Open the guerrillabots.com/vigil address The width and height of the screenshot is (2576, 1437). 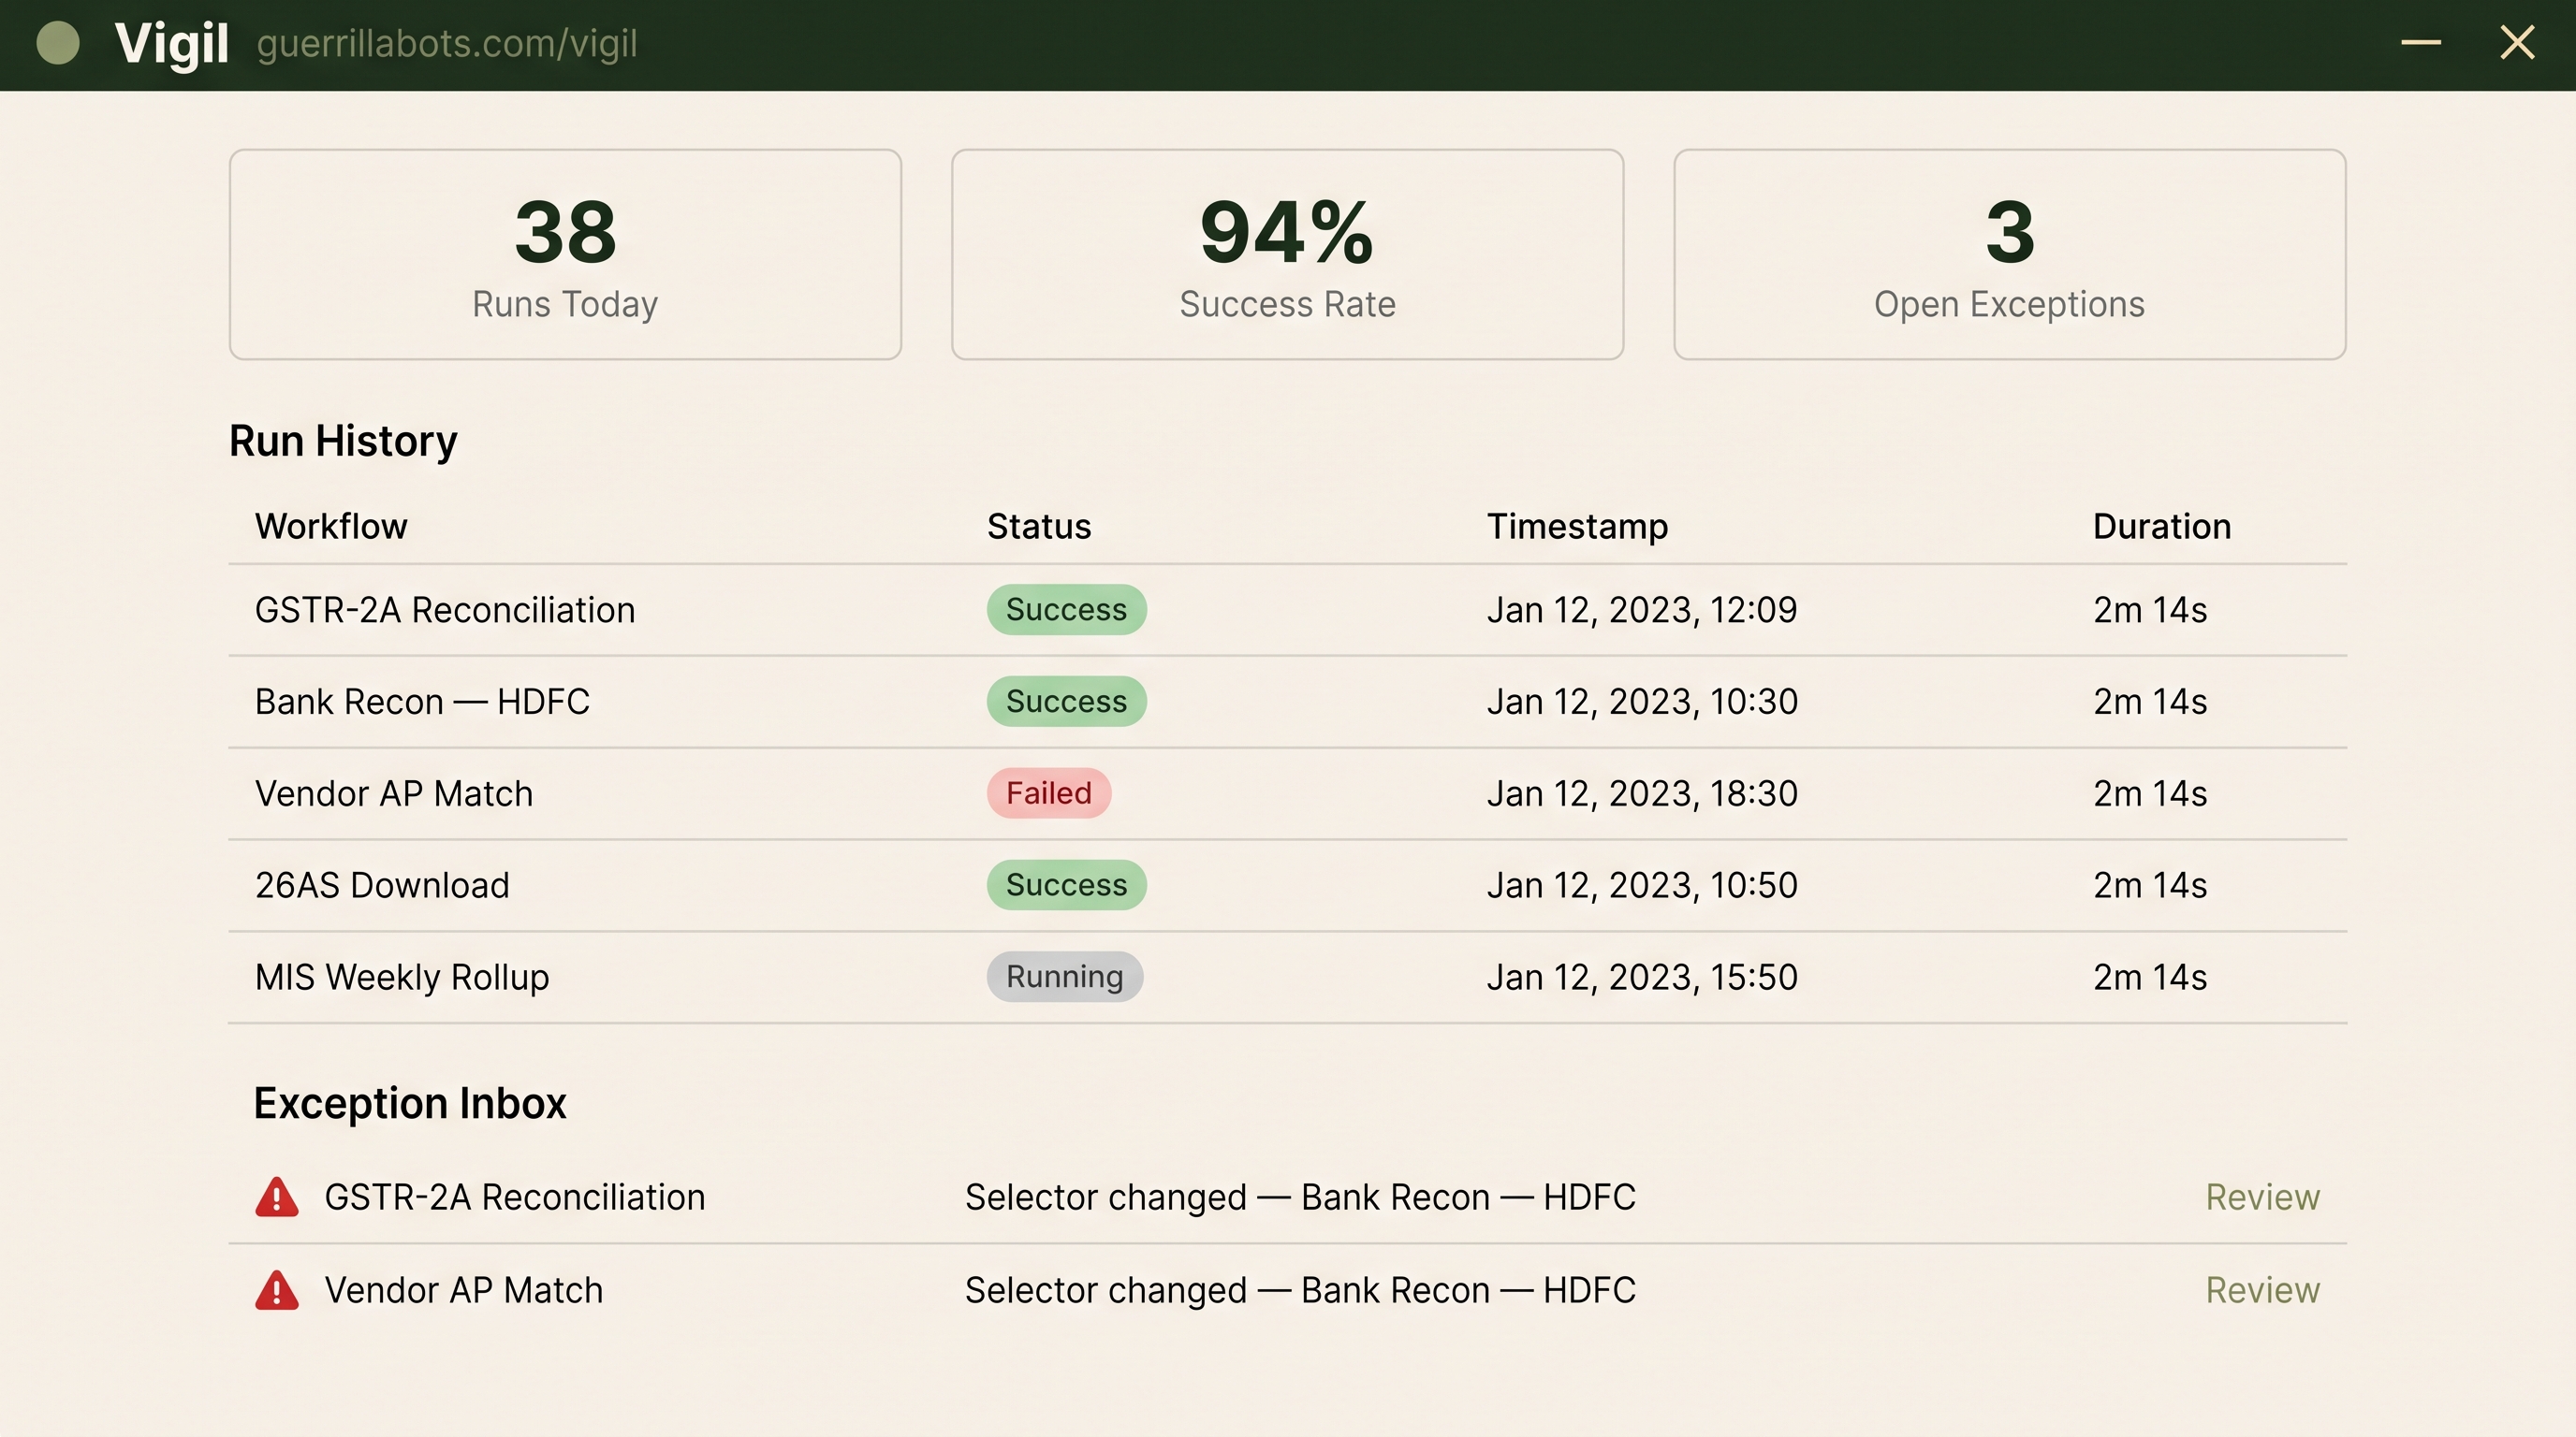point(447,44)
